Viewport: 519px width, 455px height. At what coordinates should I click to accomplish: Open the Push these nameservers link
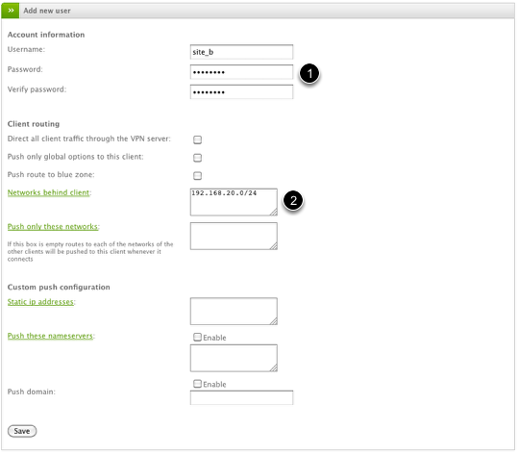pos(50,336)
